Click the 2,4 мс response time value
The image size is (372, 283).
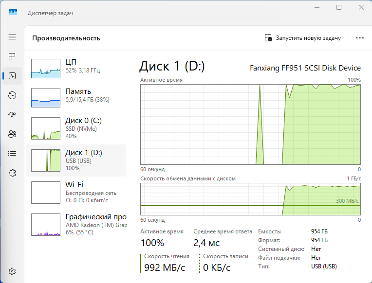click(x=206, y=243)
